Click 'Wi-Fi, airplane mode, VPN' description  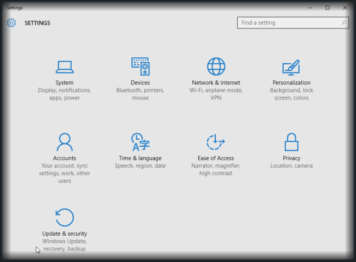216,94
